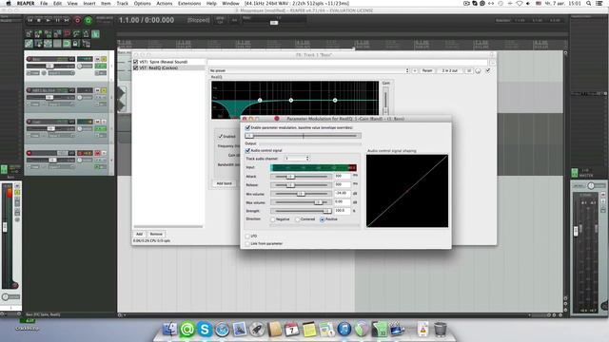Click the Max volume slider handle

tap(318, 202)
